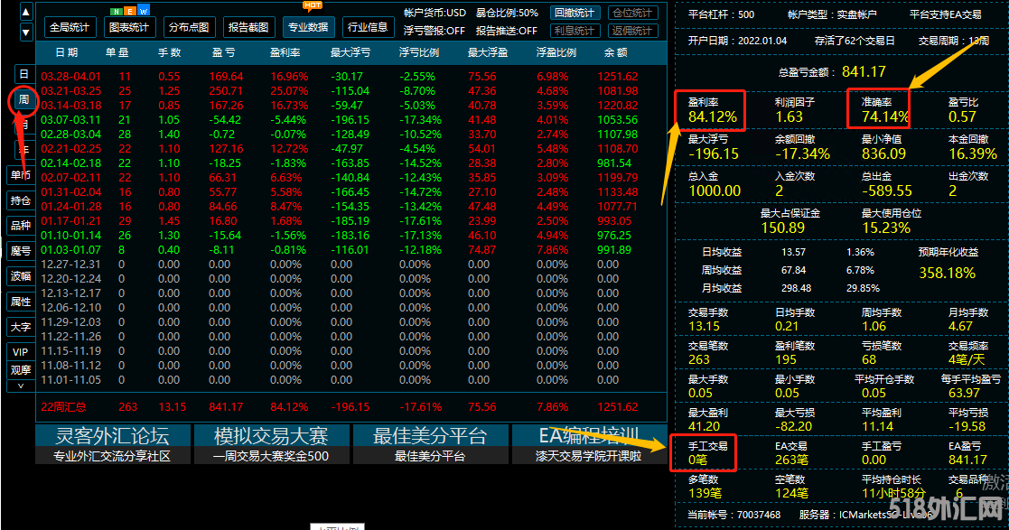Click the NEW badge above 图表统计
This screenshot has height=530, width=1009.
[130, 11]
